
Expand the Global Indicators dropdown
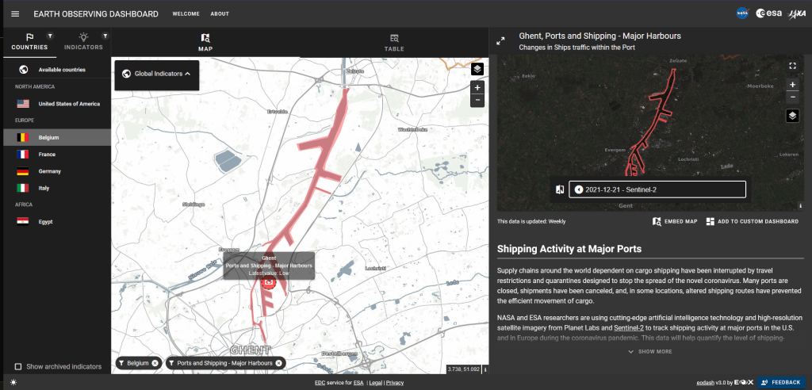coord(157,74)
